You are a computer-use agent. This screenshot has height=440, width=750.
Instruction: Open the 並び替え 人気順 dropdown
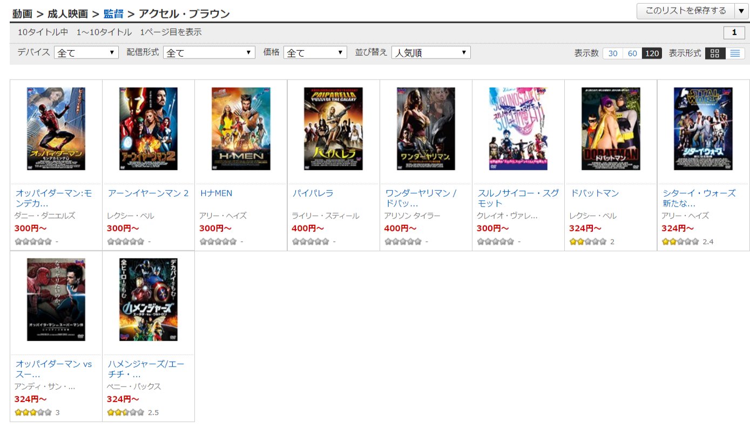pyautogui.click(x=431, y=52)
